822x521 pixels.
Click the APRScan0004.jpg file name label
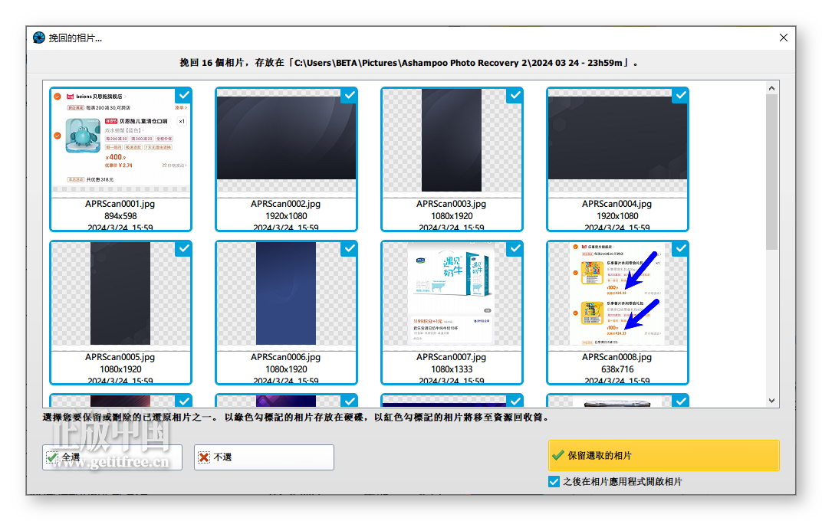[x=617, y=204]
